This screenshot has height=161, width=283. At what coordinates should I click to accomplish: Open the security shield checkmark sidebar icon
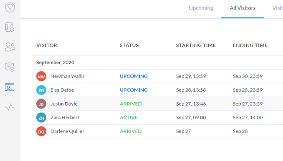(10, 67)
